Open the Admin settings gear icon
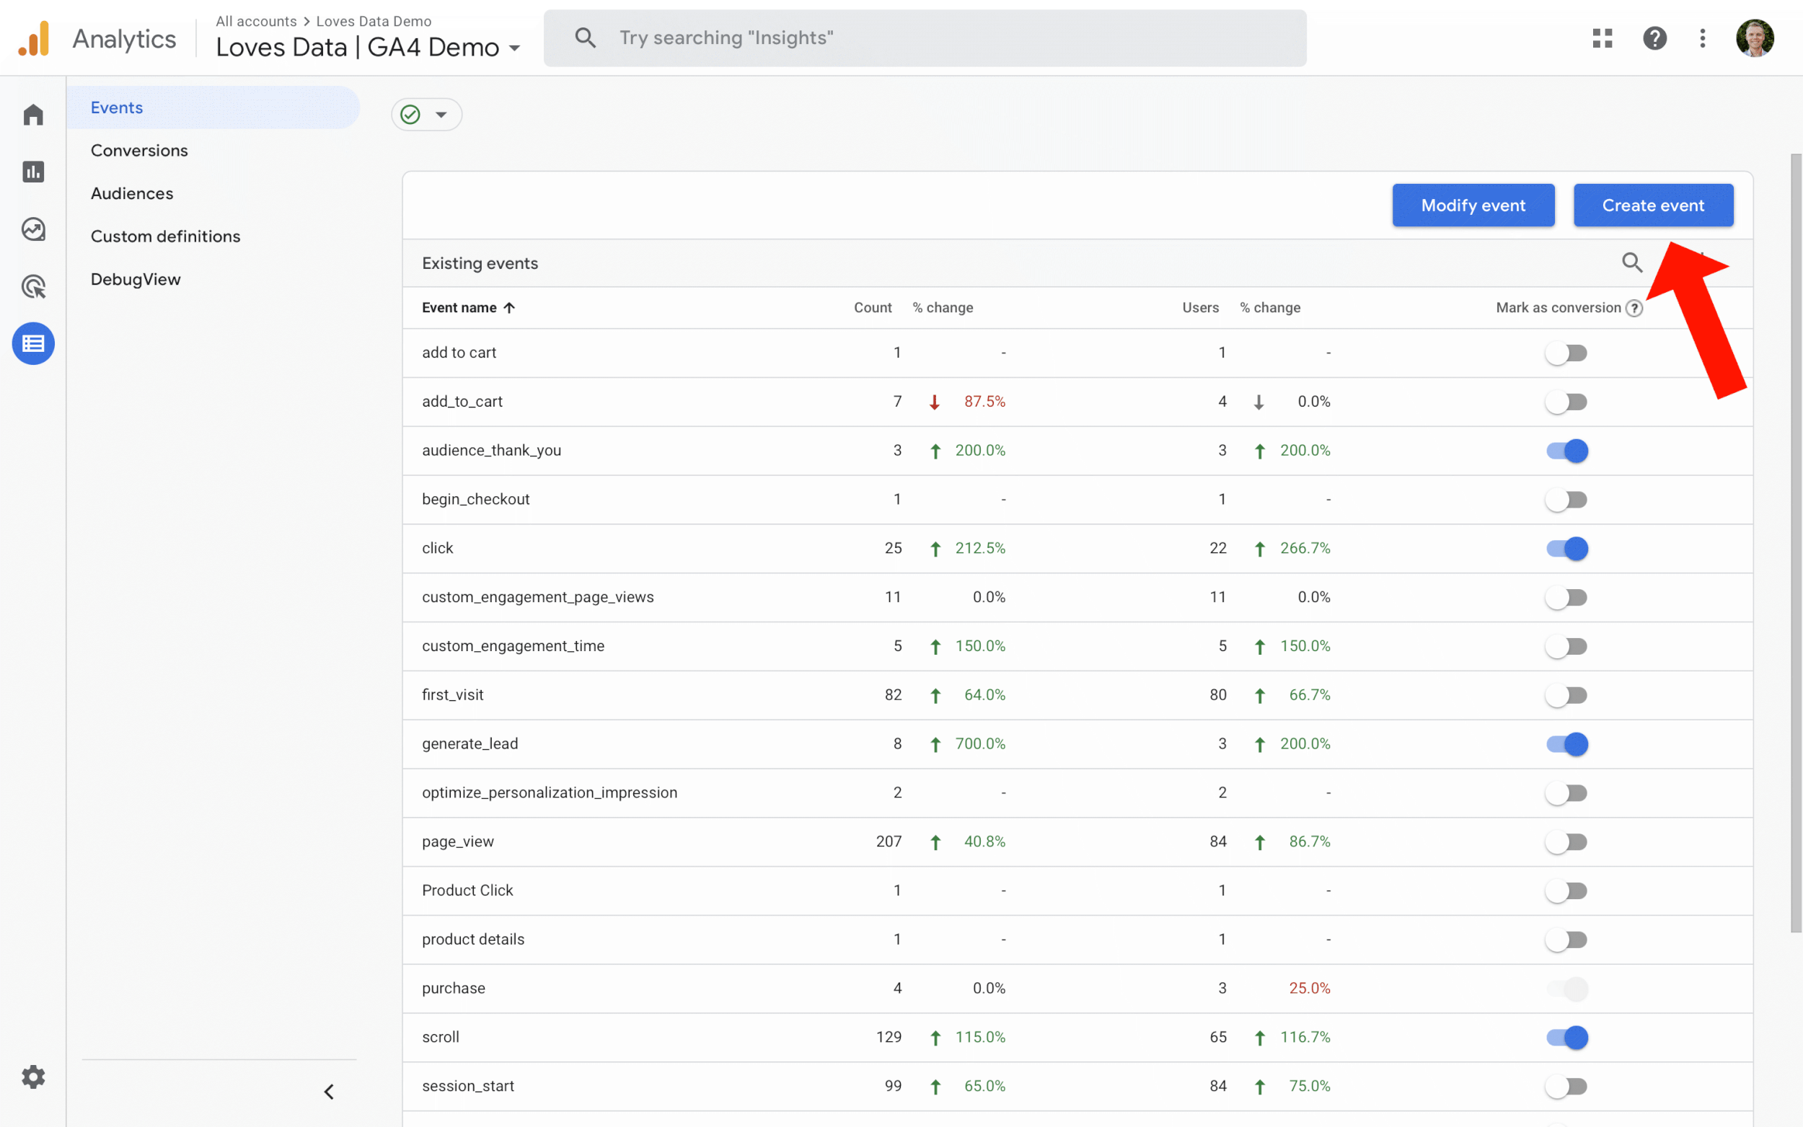This screenshot has width=1803, height=1127. coord(32,1077)
